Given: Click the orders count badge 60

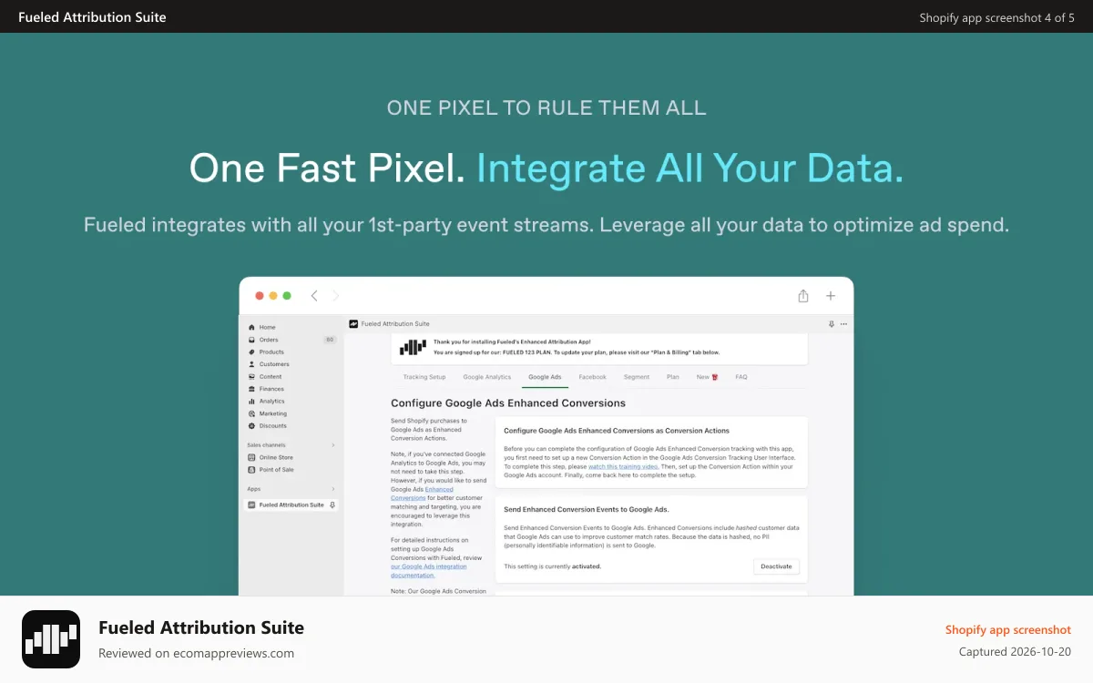Looking at the screenshot, I should pyautogui.click(x=330, y=340).
